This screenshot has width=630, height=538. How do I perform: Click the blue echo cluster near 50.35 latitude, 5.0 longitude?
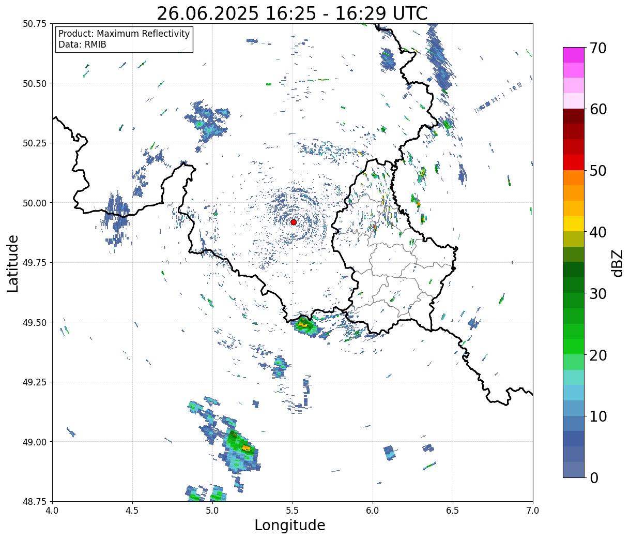click(208, 121)
